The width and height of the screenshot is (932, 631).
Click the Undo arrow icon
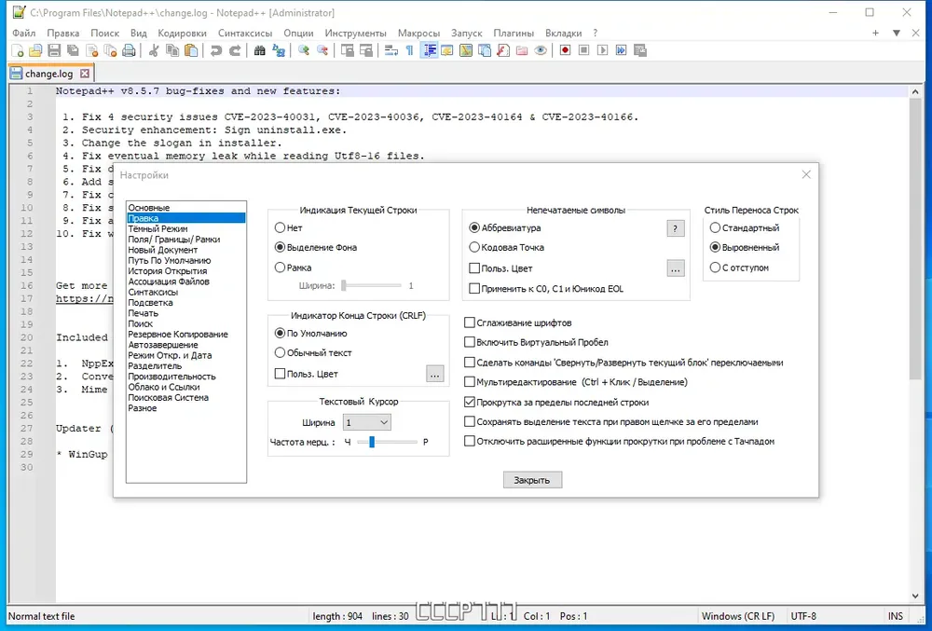coord(216,50)
